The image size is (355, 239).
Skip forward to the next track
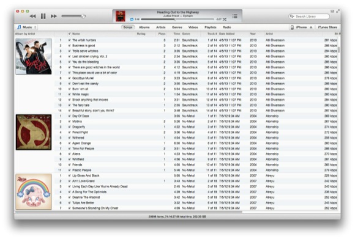54,16
